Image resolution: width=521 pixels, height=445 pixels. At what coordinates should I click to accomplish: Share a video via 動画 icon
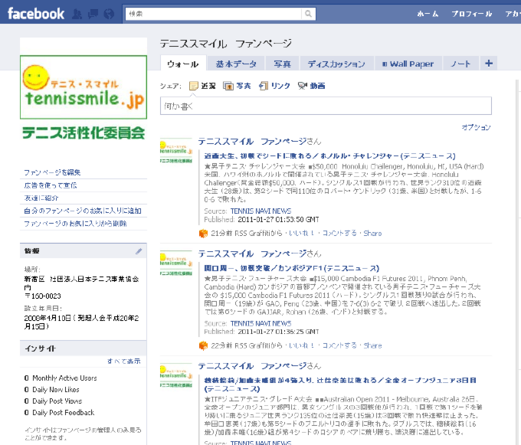click(311, 86)
